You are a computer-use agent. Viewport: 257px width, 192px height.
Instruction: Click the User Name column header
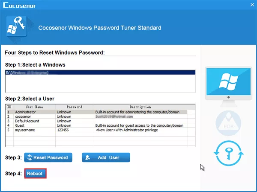[34, 107]
